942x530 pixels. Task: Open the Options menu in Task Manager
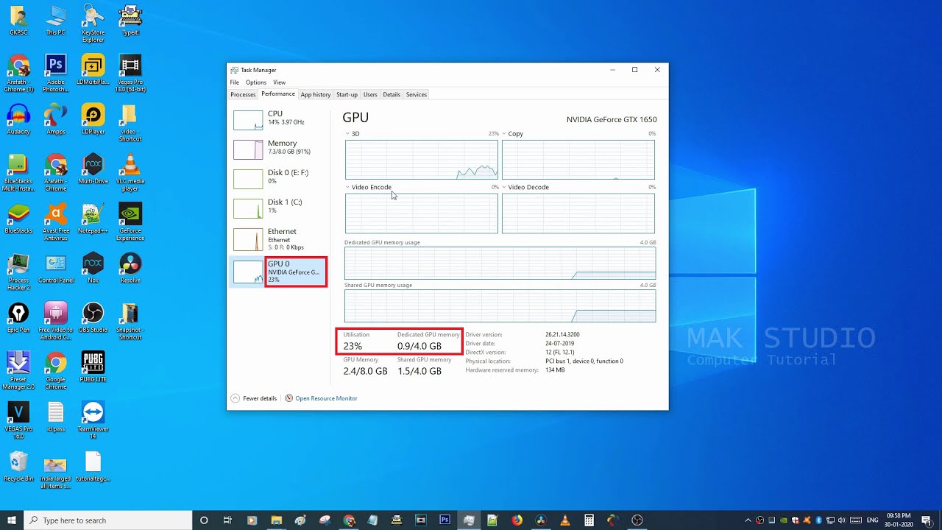(x=256, y=82)
